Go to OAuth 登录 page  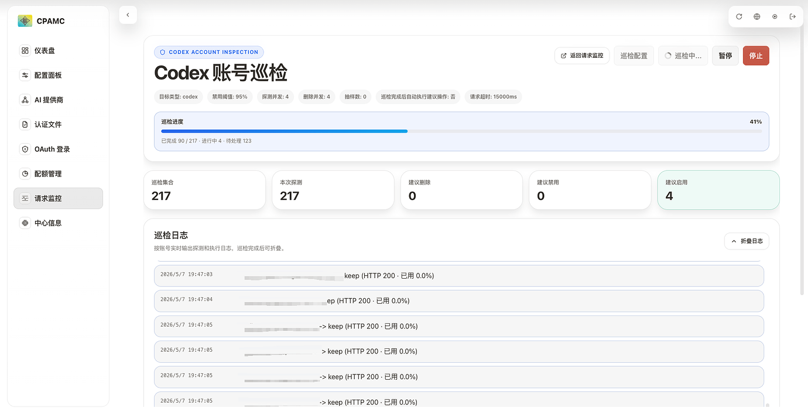(x=58, y=149)
